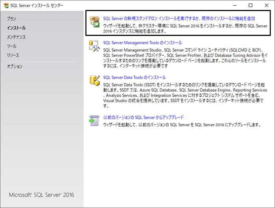Minimize the install center window
This screenshot has height=208, width=275.
tap(235, 6)
